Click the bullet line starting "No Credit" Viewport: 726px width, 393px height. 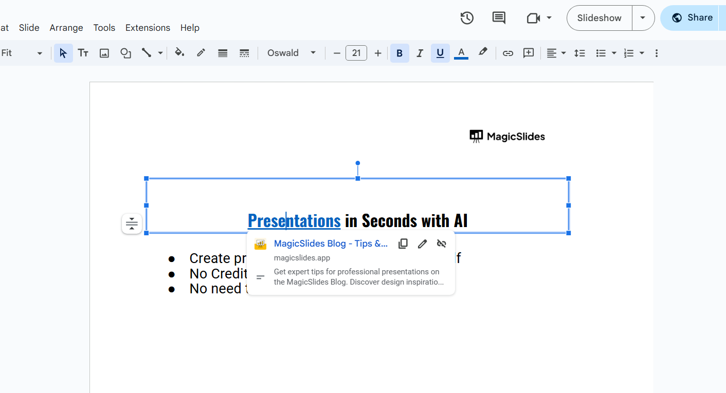tap(219, 273)
